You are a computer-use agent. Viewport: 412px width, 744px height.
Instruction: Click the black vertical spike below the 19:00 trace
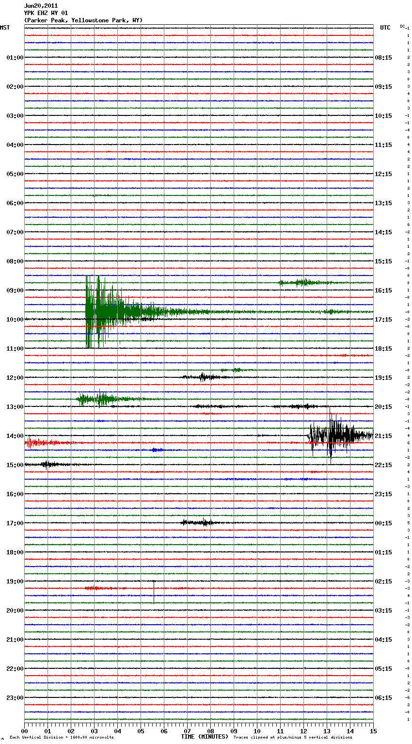154,592
